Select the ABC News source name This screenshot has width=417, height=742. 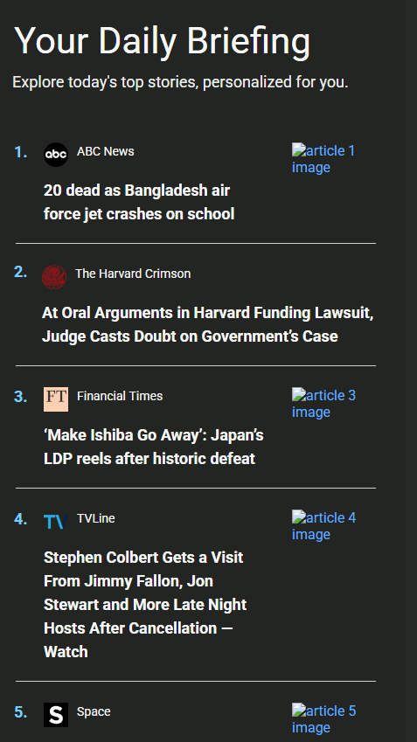(x=105, y=151)
